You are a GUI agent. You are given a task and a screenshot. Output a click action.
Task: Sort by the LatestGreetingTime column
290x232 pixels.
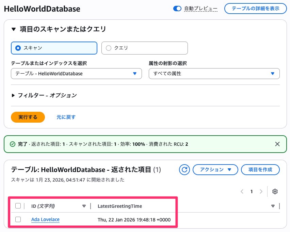point(273,206)
